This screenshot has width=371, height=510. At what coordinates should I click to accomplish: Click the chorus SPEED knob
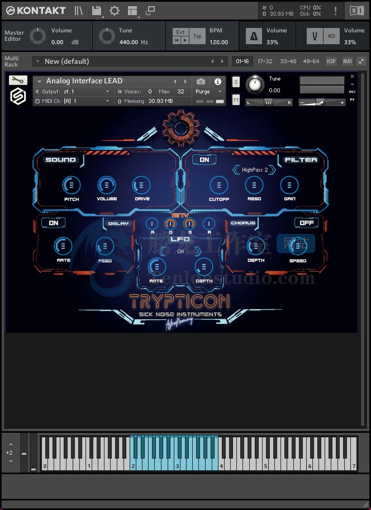[x=297, y=246]
